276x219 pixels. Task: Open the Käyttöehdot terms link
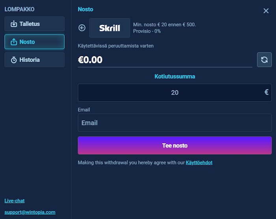(x=199, y=163)
